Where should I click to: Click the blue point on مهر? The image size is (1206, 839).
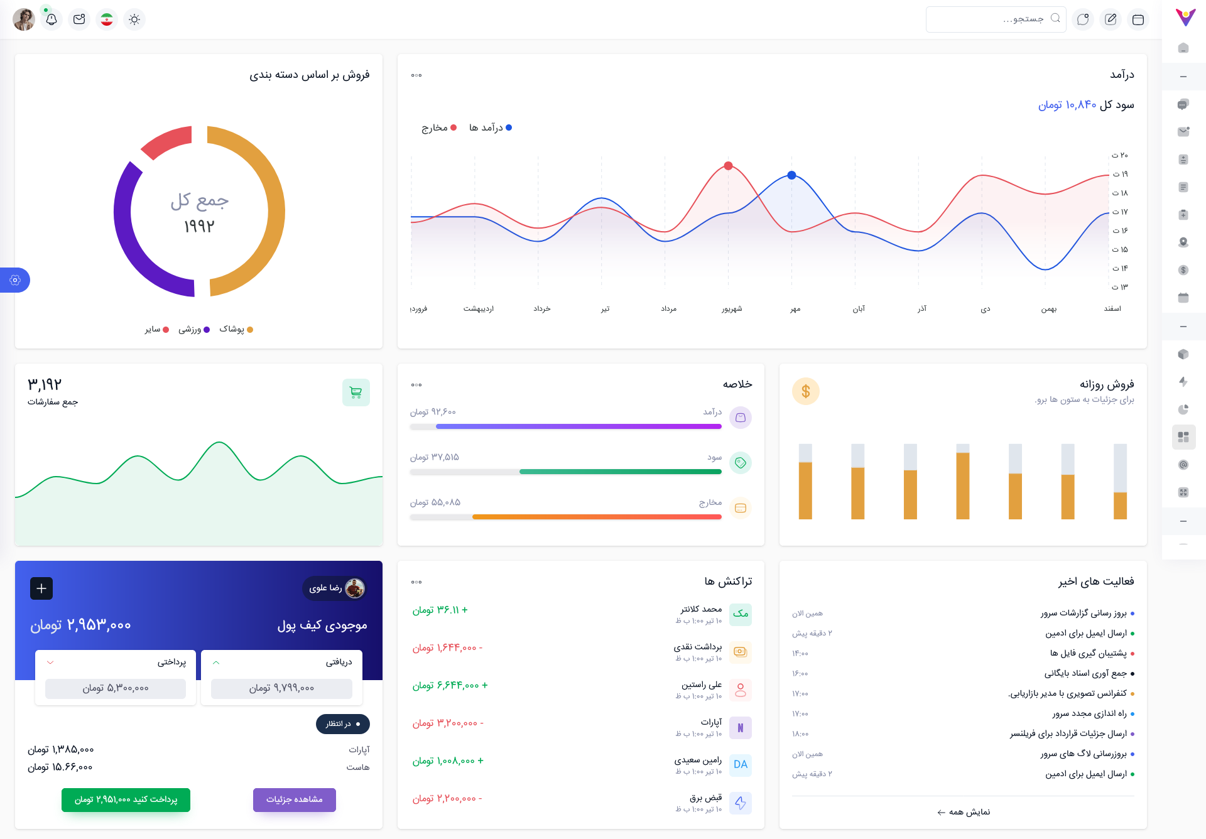(791, 175)
